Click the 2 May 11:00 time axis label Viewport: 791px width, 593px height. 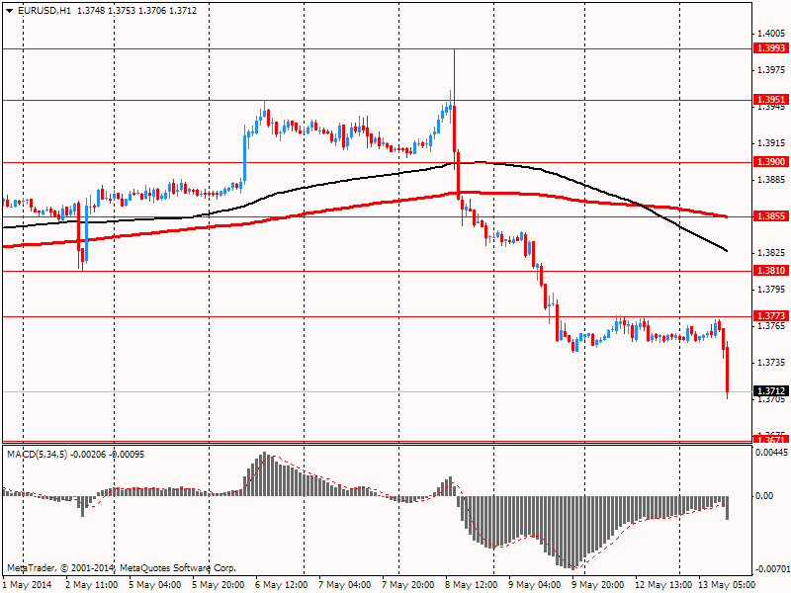(x=92, y=585)
